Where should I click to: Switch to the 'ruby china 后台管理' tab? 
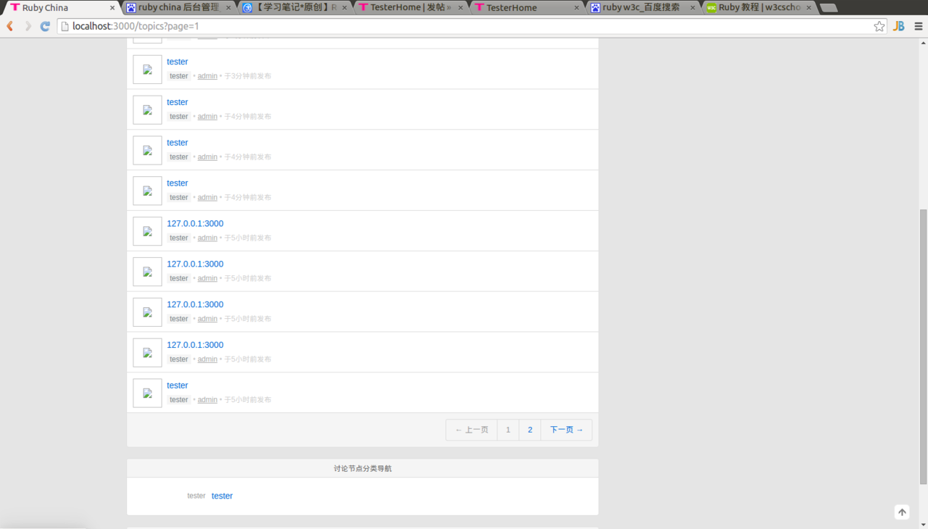pos(178,8)
